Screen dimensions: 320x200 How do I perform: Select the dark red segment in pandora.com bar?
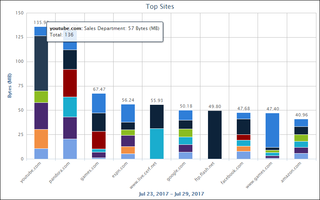70,83
